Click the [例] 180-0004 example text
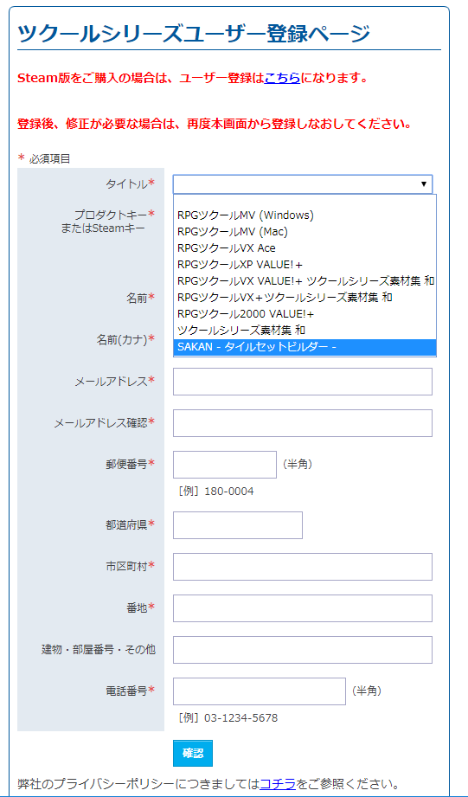The image size is (468, 797). [x=215, y=492]
